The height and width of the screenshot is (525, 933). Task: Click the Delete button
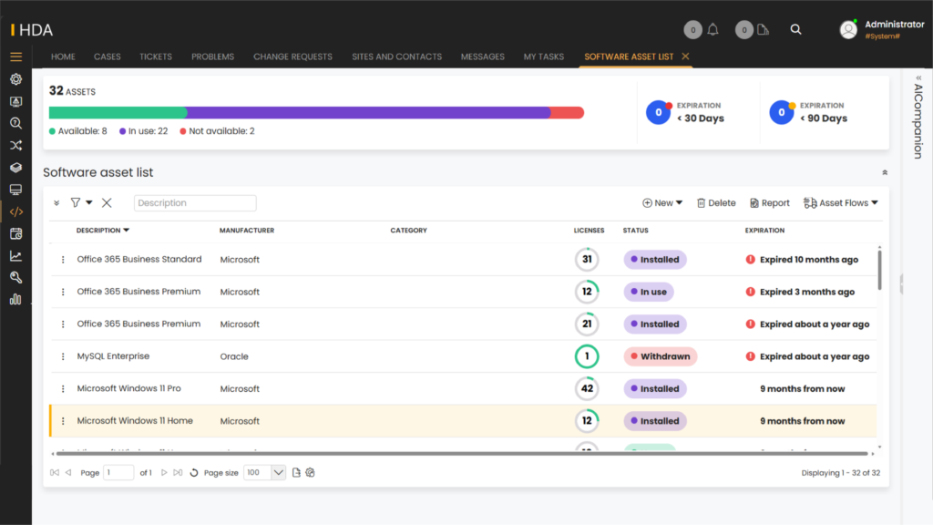click(x=716, y=203)
